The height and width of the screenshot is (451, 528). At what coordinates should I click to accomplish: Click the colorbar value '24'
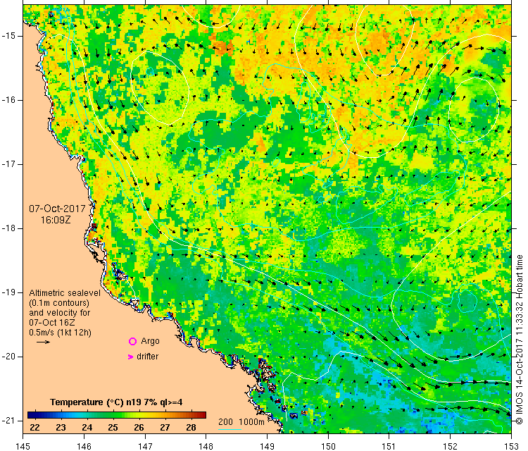(87, 428)
